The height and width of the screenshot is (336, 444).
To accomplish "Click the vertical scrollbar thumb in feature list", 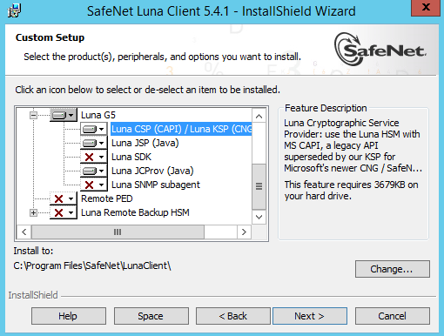I will 259,186.
